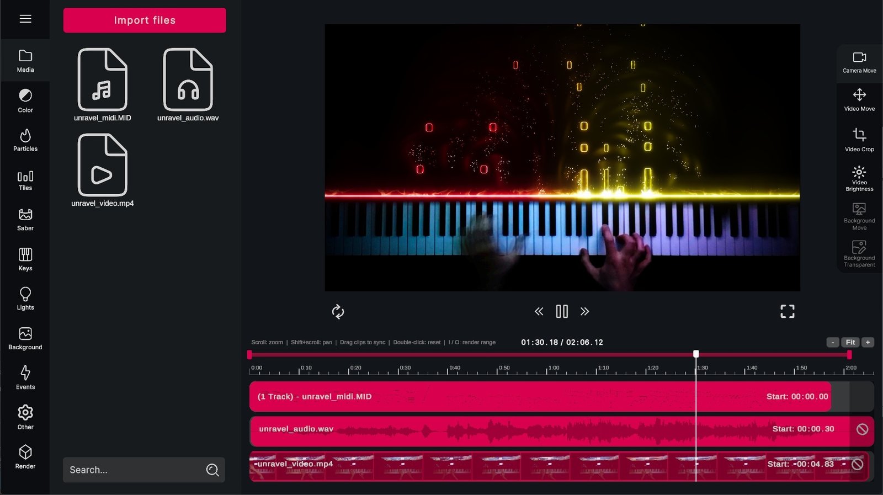
Task: Open the Color panel
Action: click(x=25, y=101)
